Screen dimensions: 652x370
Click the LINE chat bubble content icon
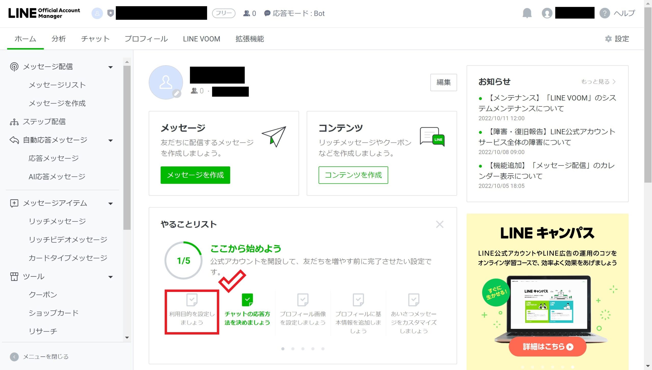click(x=432, y=137)
